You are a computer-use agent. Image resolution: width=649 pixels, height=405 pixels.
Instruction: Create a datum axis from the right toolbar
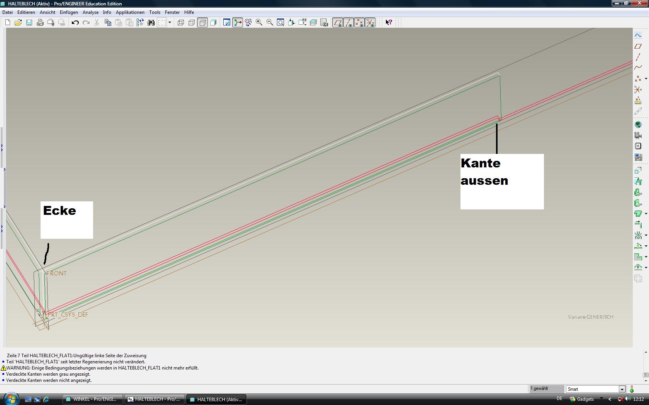638,57
